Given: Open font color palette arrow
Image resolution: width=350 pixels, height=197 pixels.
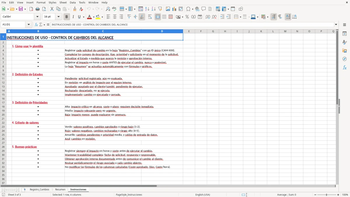Looking at the screenshot, I should pyautogui.click(x=93, y=17).
